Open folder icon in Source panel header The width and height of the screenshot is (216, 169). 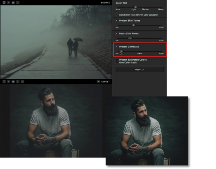(13, 2)
